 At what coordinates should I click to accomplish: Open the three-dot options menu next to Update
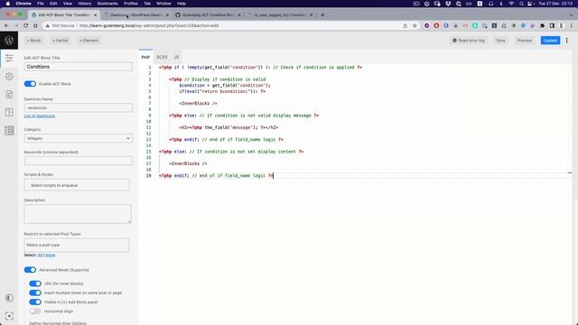(567, 40)
